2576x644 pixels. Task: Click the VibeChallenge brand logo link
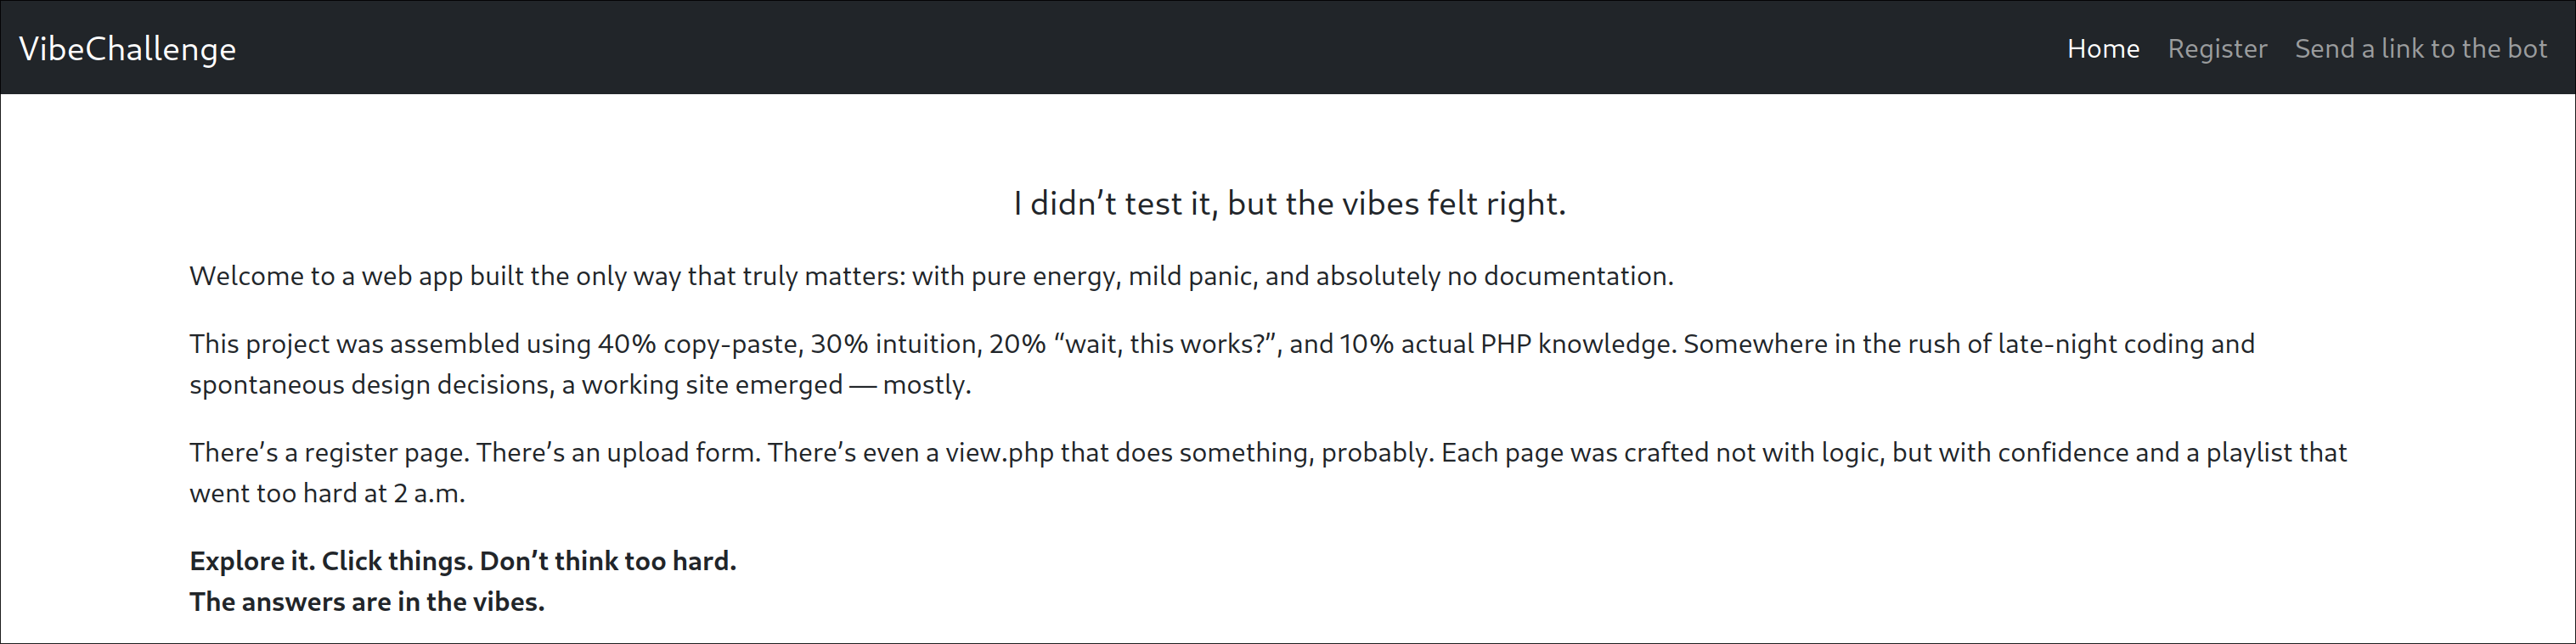(x=127, y=49)
